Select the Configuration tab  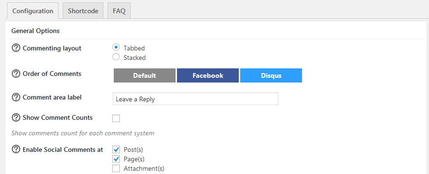(x=33, y=11)
